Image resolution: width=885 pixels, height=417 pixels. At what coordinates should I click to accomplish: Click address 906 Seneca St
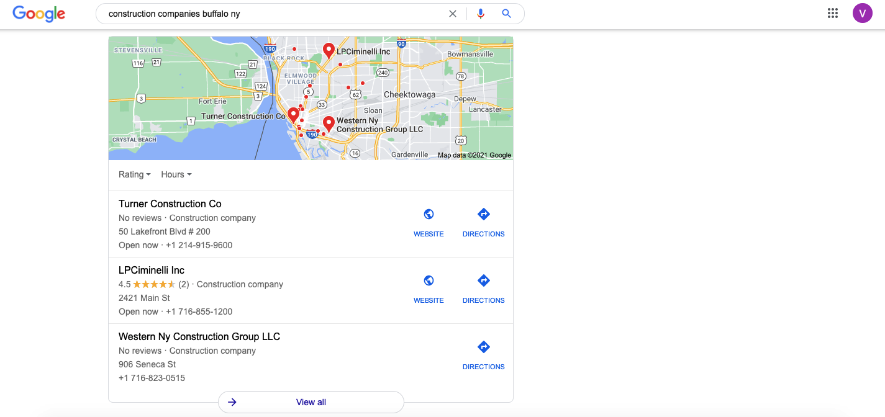coord(147,364)
